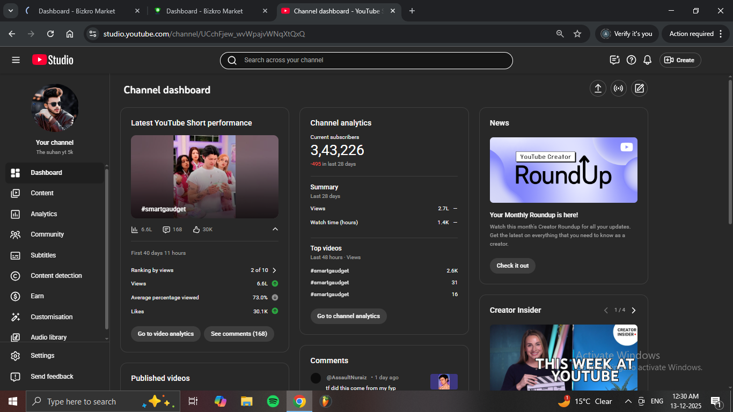Open Spotify from the Windows taskbar
Screen dimensions: 733x412
273,401
